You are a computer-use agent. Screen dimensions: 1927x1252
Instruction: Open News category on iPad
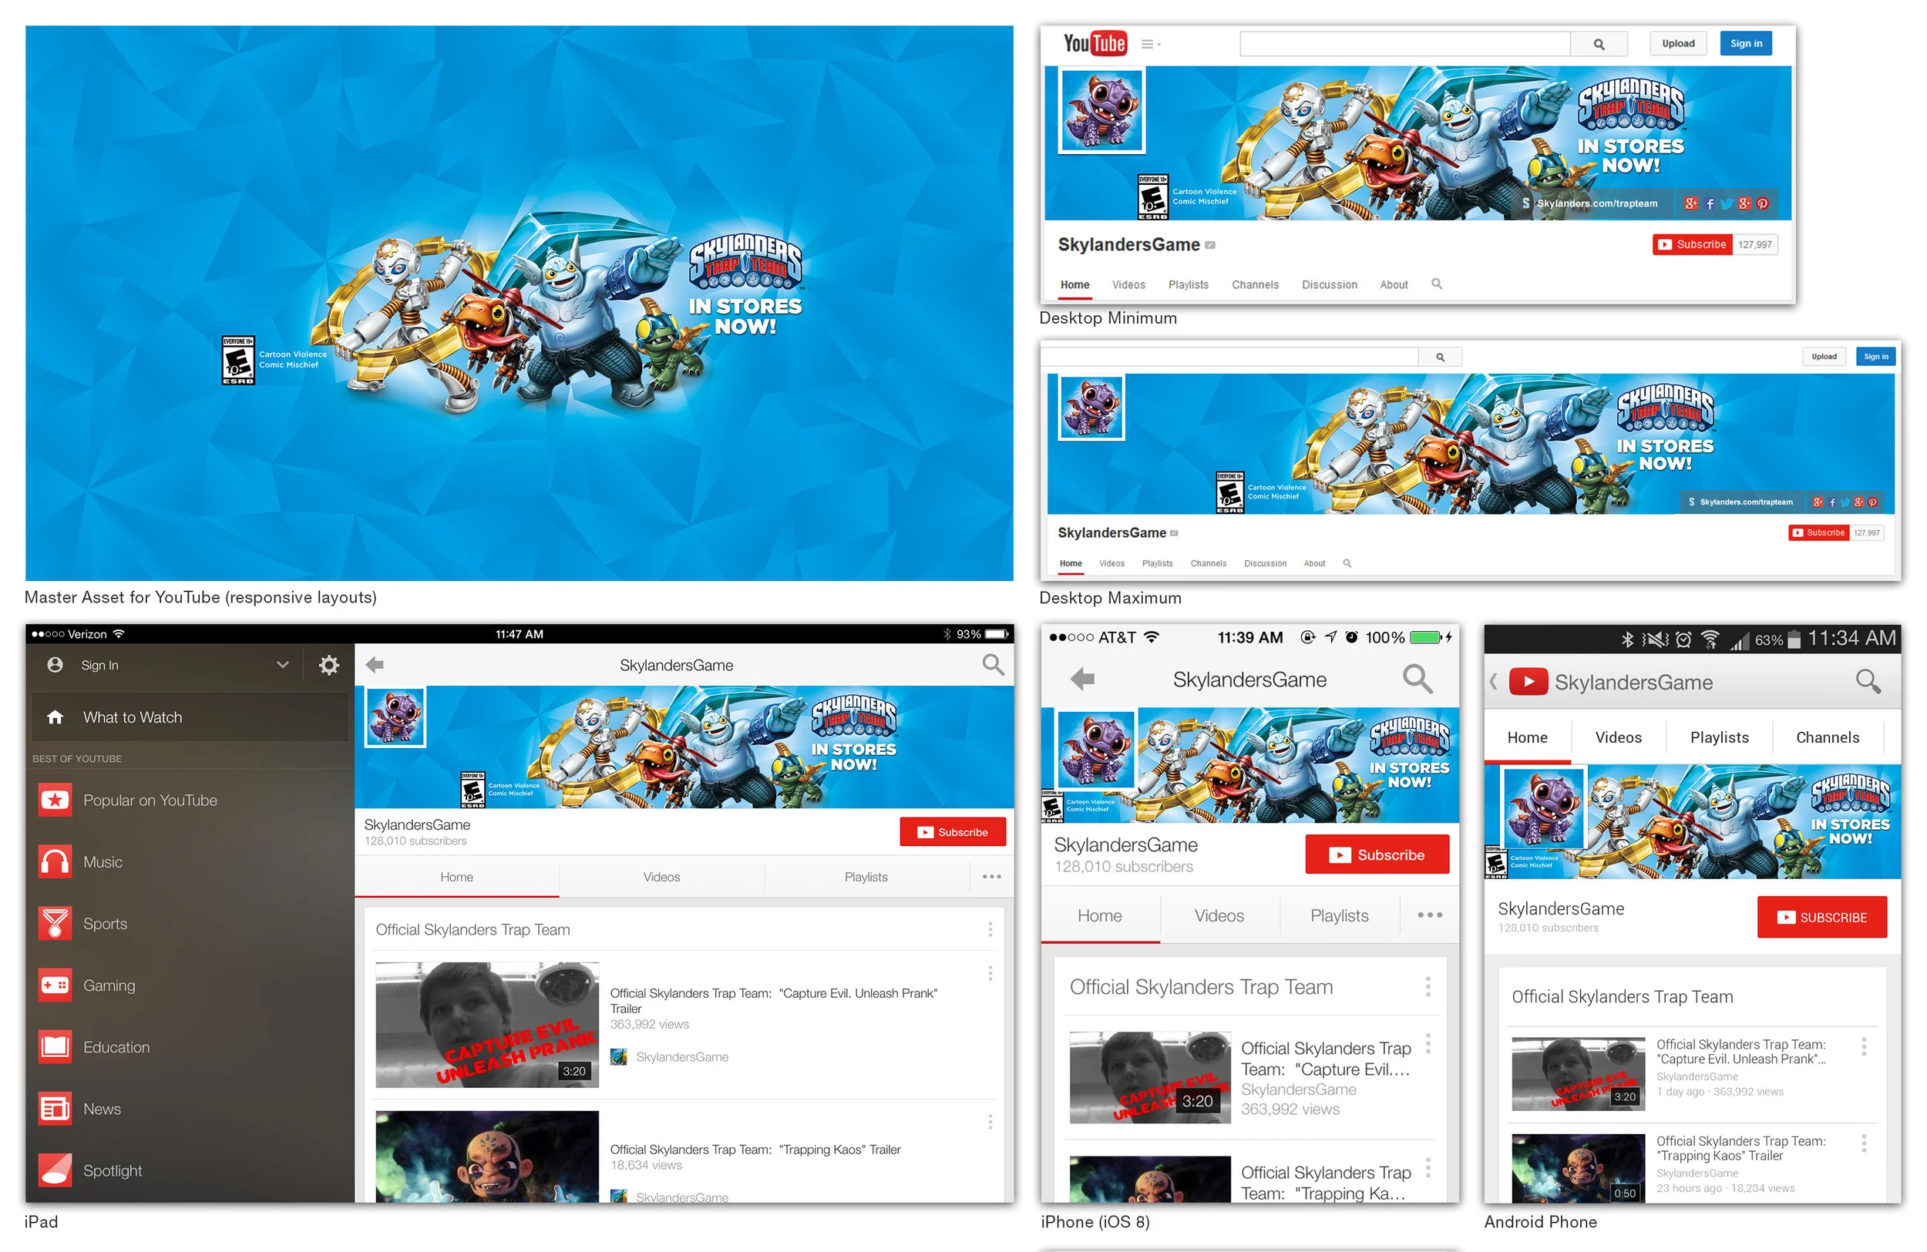[x=190, y=1109]
